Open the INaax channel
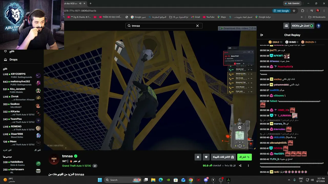The image size is (328, 184). 22,143
